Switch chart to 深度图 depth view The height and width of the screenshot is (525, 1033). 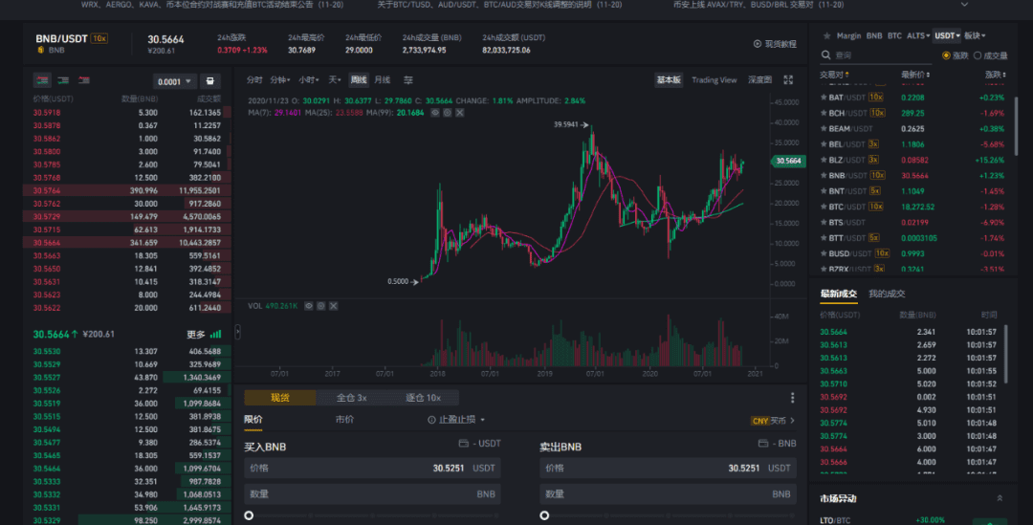(x=759, y=79)
